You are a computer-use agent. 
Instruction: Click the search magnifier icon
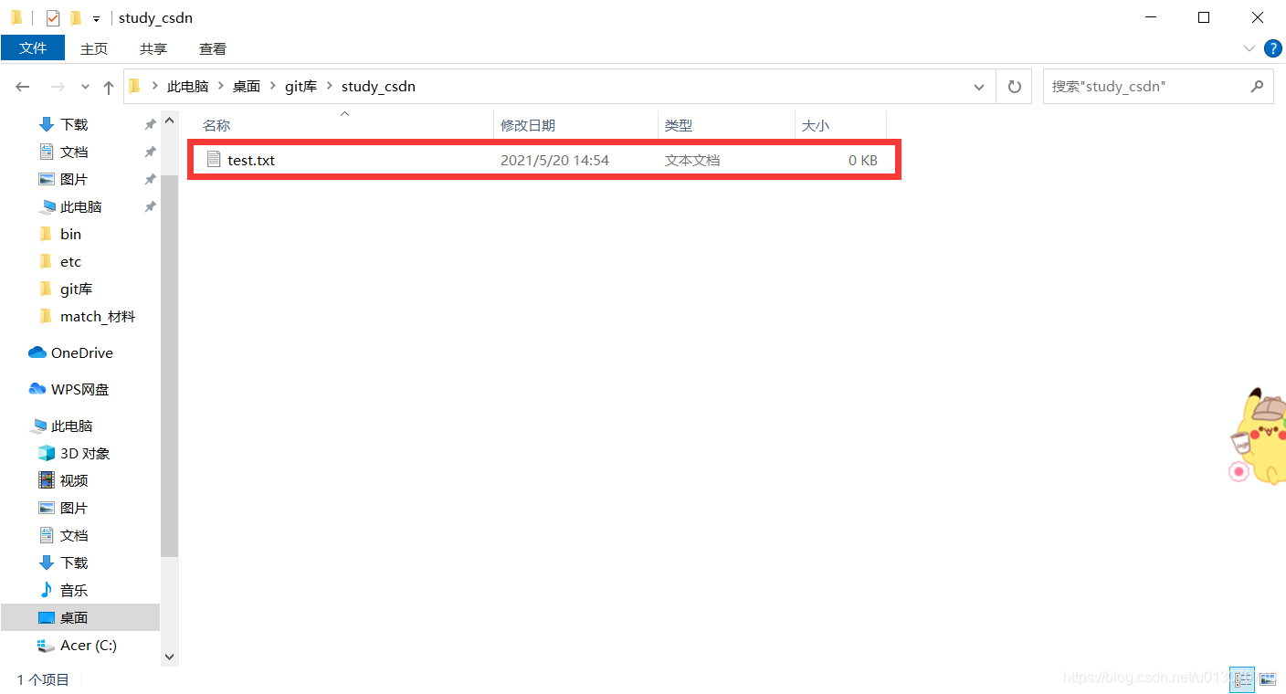[x=1257, y=87]
